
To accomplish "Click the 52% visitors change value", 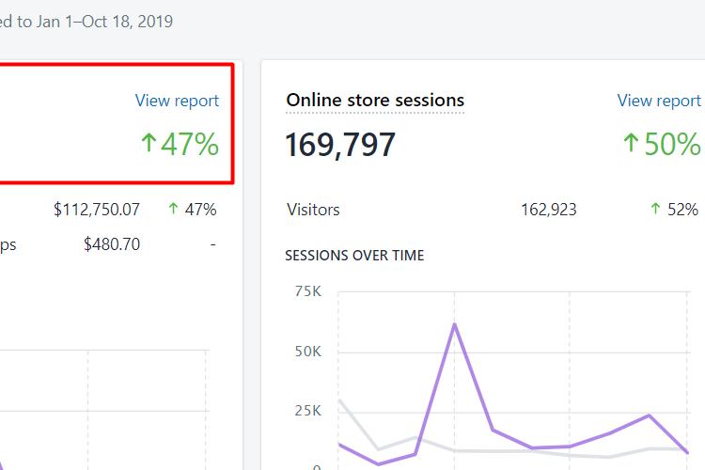I will coord(682,210).
